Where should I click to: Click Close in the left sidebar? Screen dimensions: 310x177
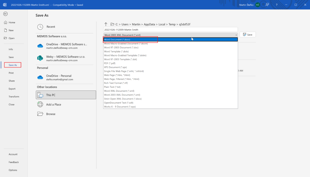(12, 104)
